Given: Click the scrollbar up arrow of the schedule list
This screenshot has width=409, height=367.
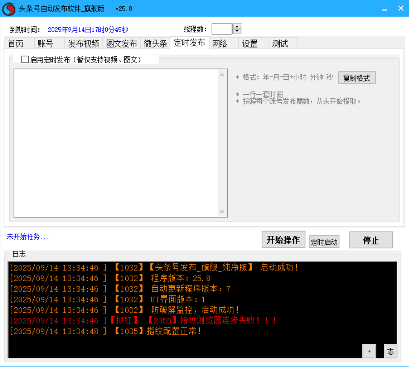Looking at the screenshot, I should click(222, 74).
